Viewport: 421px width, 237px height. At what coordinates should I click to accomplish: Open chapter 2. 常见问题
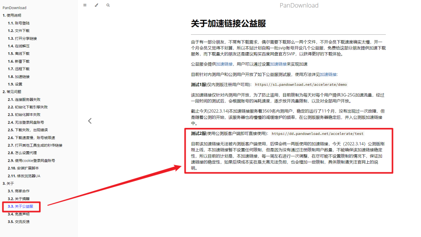pos(12,92)
